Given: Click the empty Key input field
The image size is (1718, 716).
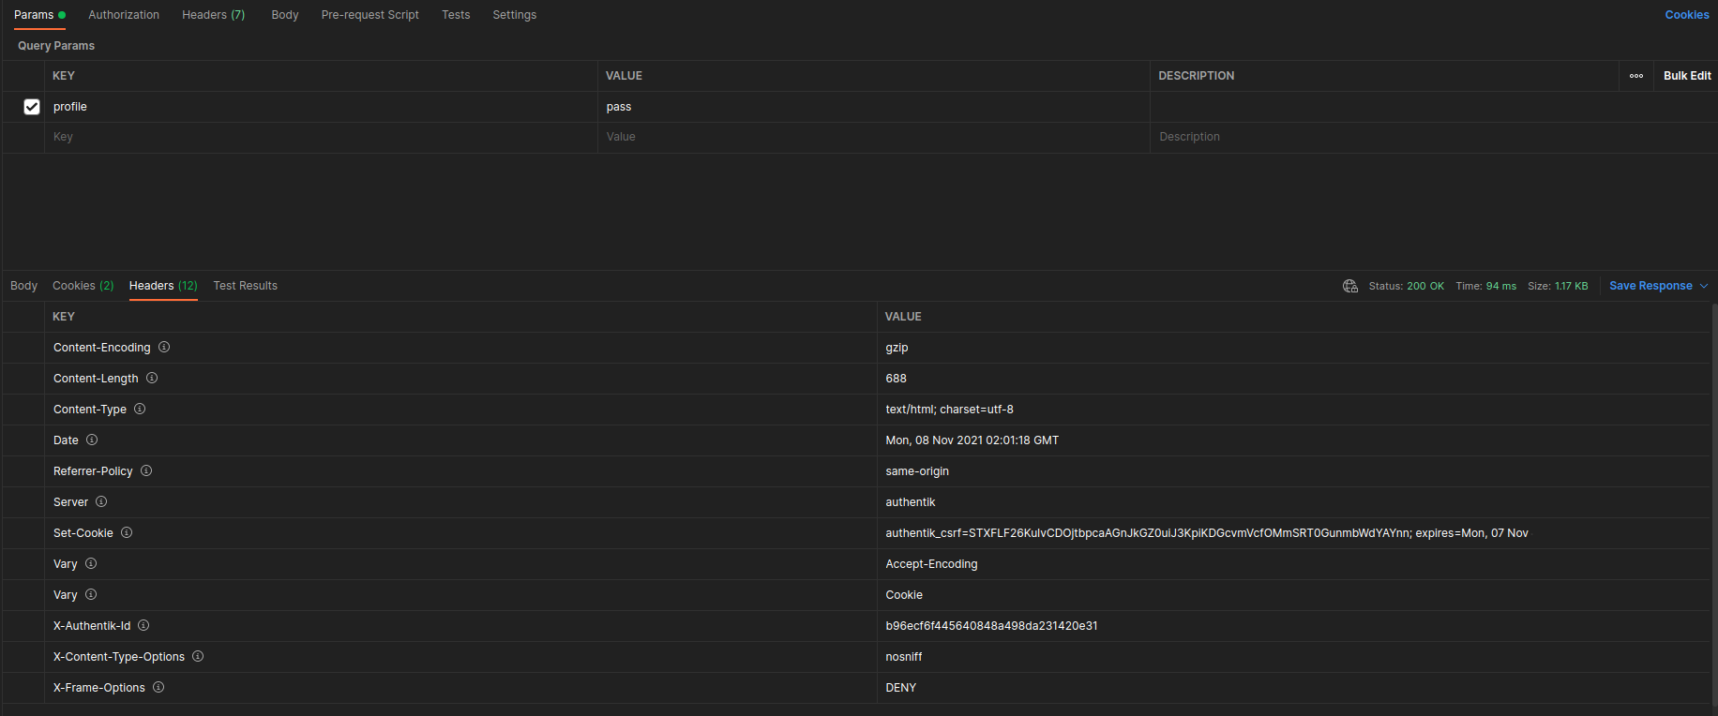Looking at the screenshot, I should 321,137.
